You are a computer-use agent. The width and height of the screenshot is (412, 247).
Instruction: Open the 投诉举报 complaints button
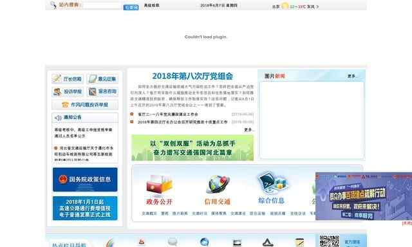tap(68, 91)
